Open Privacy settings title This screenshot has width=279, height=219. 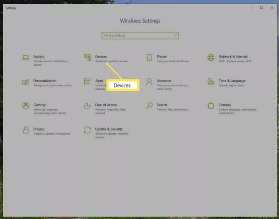(x=38, y=129)
